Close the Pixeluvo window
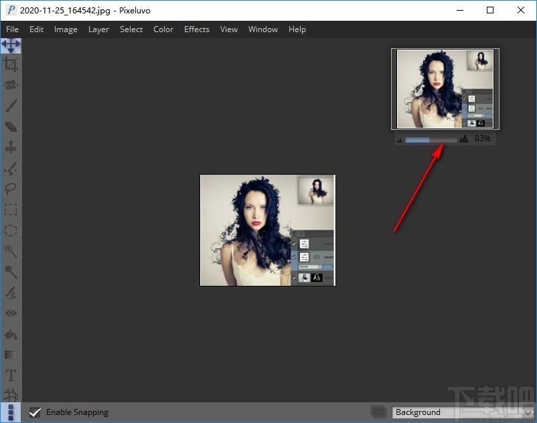Viewport: 537px width, 423px height. click(x=520, y=10)
